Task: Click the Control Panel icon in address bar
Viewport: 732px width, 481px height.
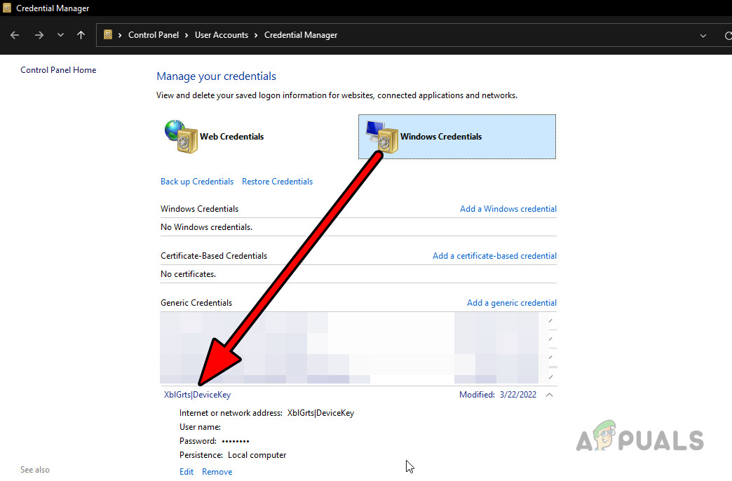Action: click(x=108, y=34)
